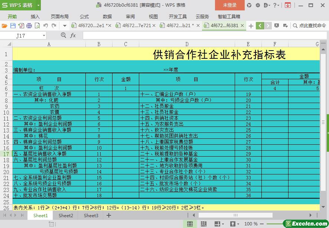Add a new document tab
The width and height of the screenshot is (329, 228).
251,26
